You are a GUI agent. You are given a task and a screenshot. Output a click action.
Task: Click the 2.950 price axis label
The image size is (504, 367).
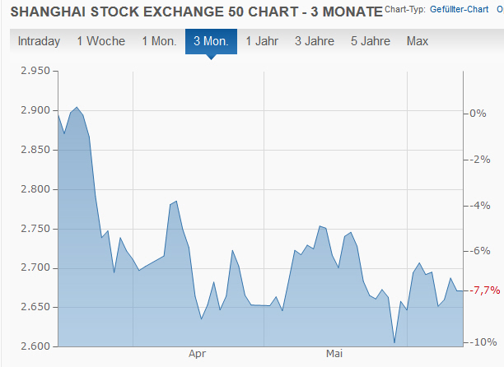pos(35,72)
